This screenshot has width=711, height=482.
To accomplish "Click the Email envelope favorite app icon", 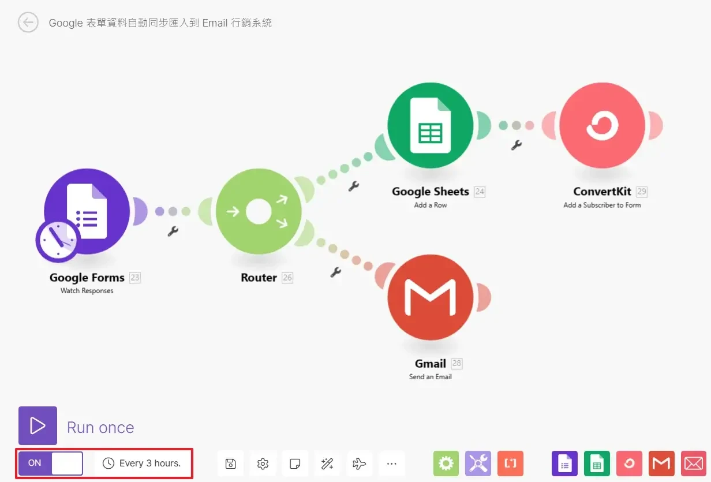I will pos(694,464).
